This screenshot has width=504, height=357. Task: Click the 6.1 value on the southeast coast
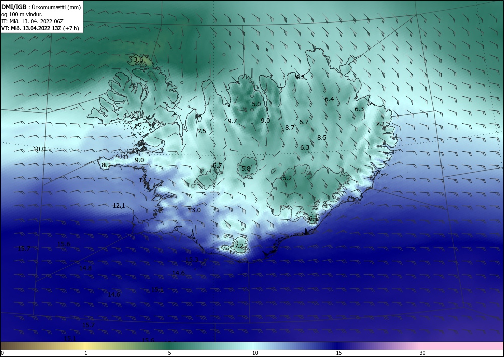tap(313, 219)
